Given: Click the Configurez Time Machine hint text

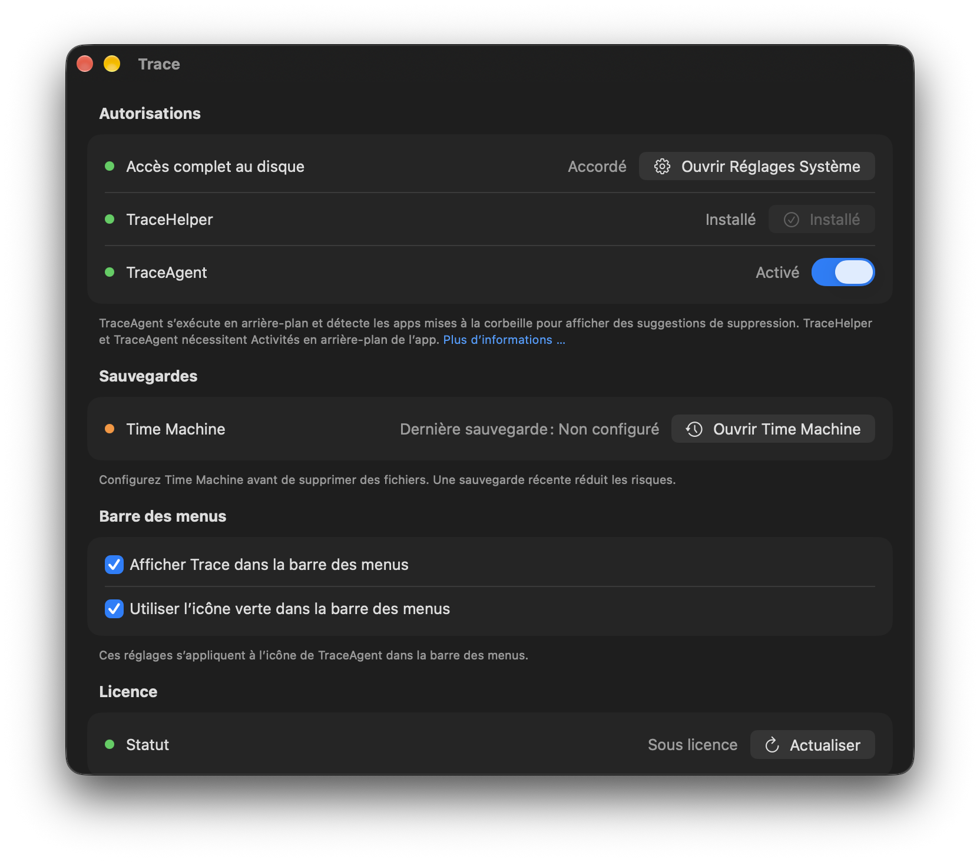Looking at the screenshot, I should point(387,480).
